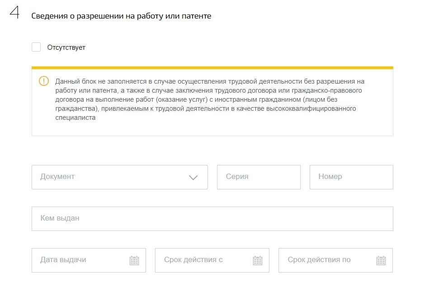The image size is (448, 287).
Task: Click inside the Дата выдачи date field
Action: click(x=77, y=260)
